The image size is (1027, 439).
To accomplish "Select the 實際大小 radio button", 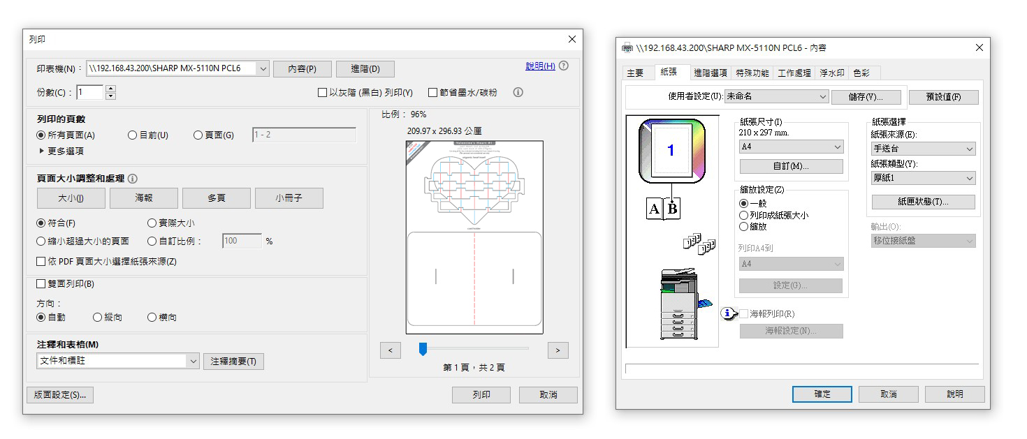I will pos(152,223).
